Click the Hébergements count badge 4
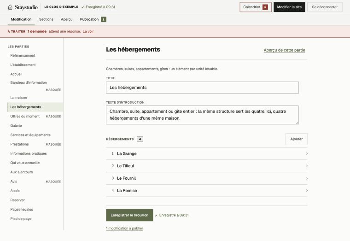Viewport: 350px width, 241px height. click(x=140, y=139)
